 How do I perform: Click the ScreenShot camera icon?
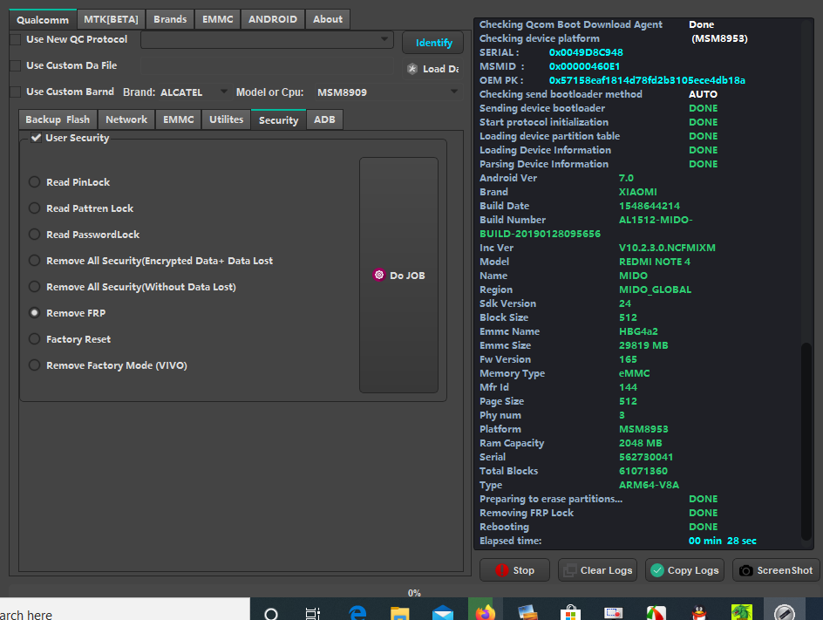pyautogui.click(x=746, y=570)
